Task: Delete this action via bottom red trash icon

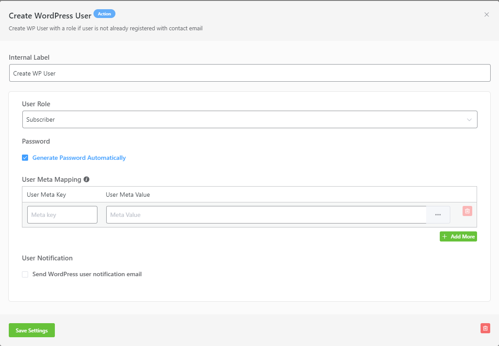Action: (485, 328)
